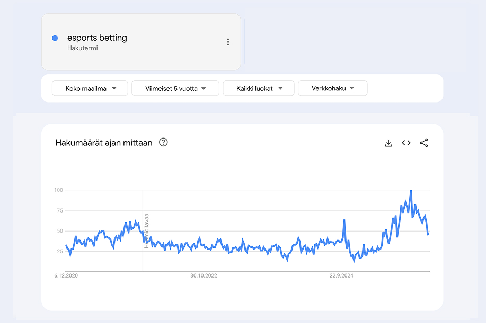Click the '6.12.2020' axis label
This screenshot has width=486, height=323.
66,275
